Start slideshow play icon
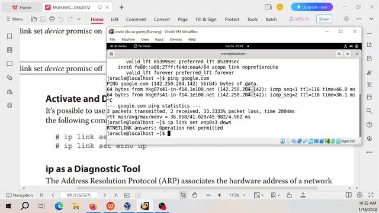The height and width of the screenshot is (213, 379). click(359, 195)
